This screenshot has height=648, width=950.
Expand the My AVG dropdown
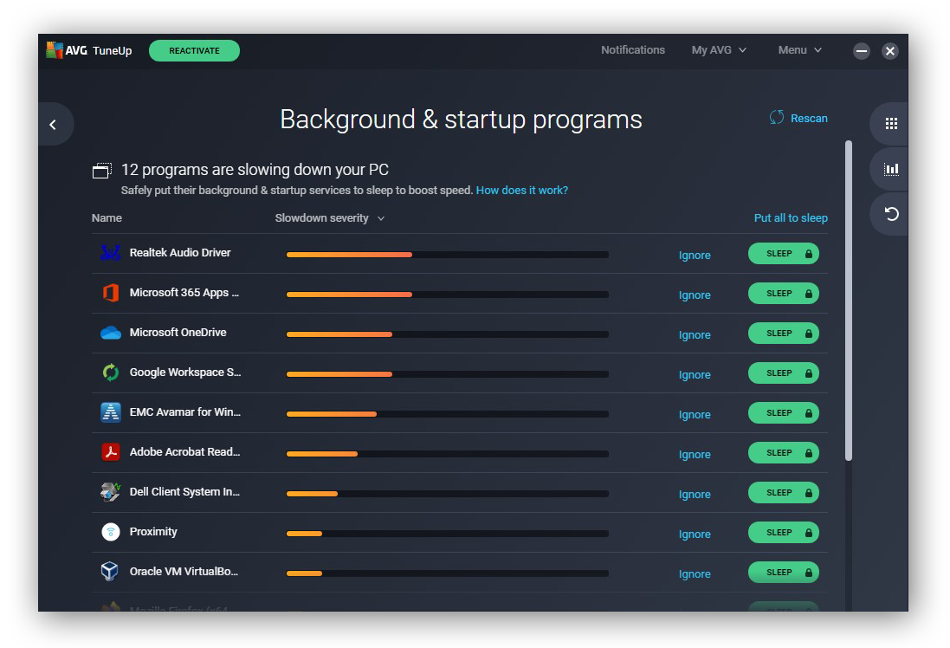[719, 49]
